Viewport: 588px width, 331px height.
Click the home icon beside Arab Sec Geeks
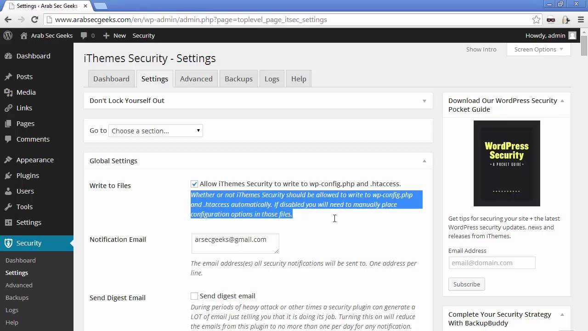point(24,35)
